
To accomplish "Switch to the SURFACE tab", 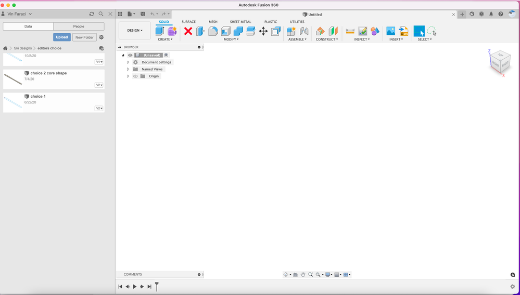I will (188, 22).
